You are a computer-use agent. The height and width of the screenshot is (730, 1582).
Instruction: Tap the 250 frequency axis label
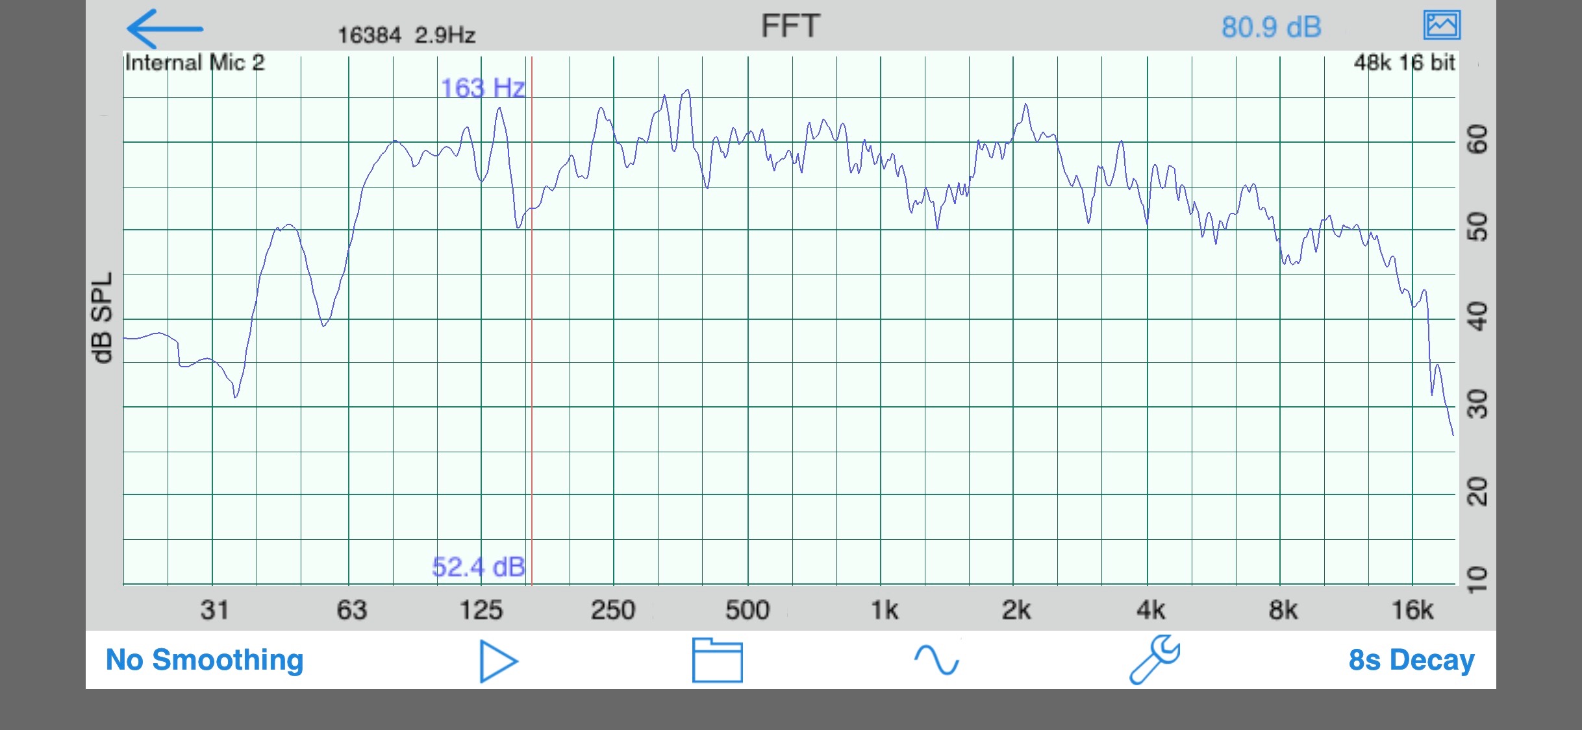(x=612, y=611)
